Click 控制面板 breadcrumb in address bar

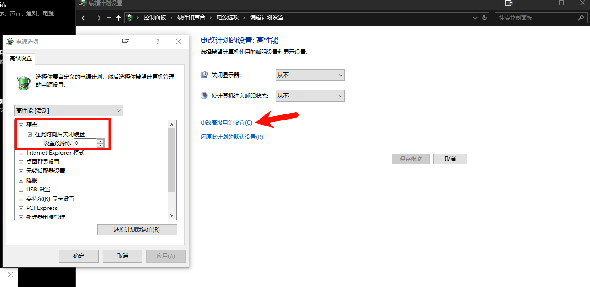pos(154,18)
